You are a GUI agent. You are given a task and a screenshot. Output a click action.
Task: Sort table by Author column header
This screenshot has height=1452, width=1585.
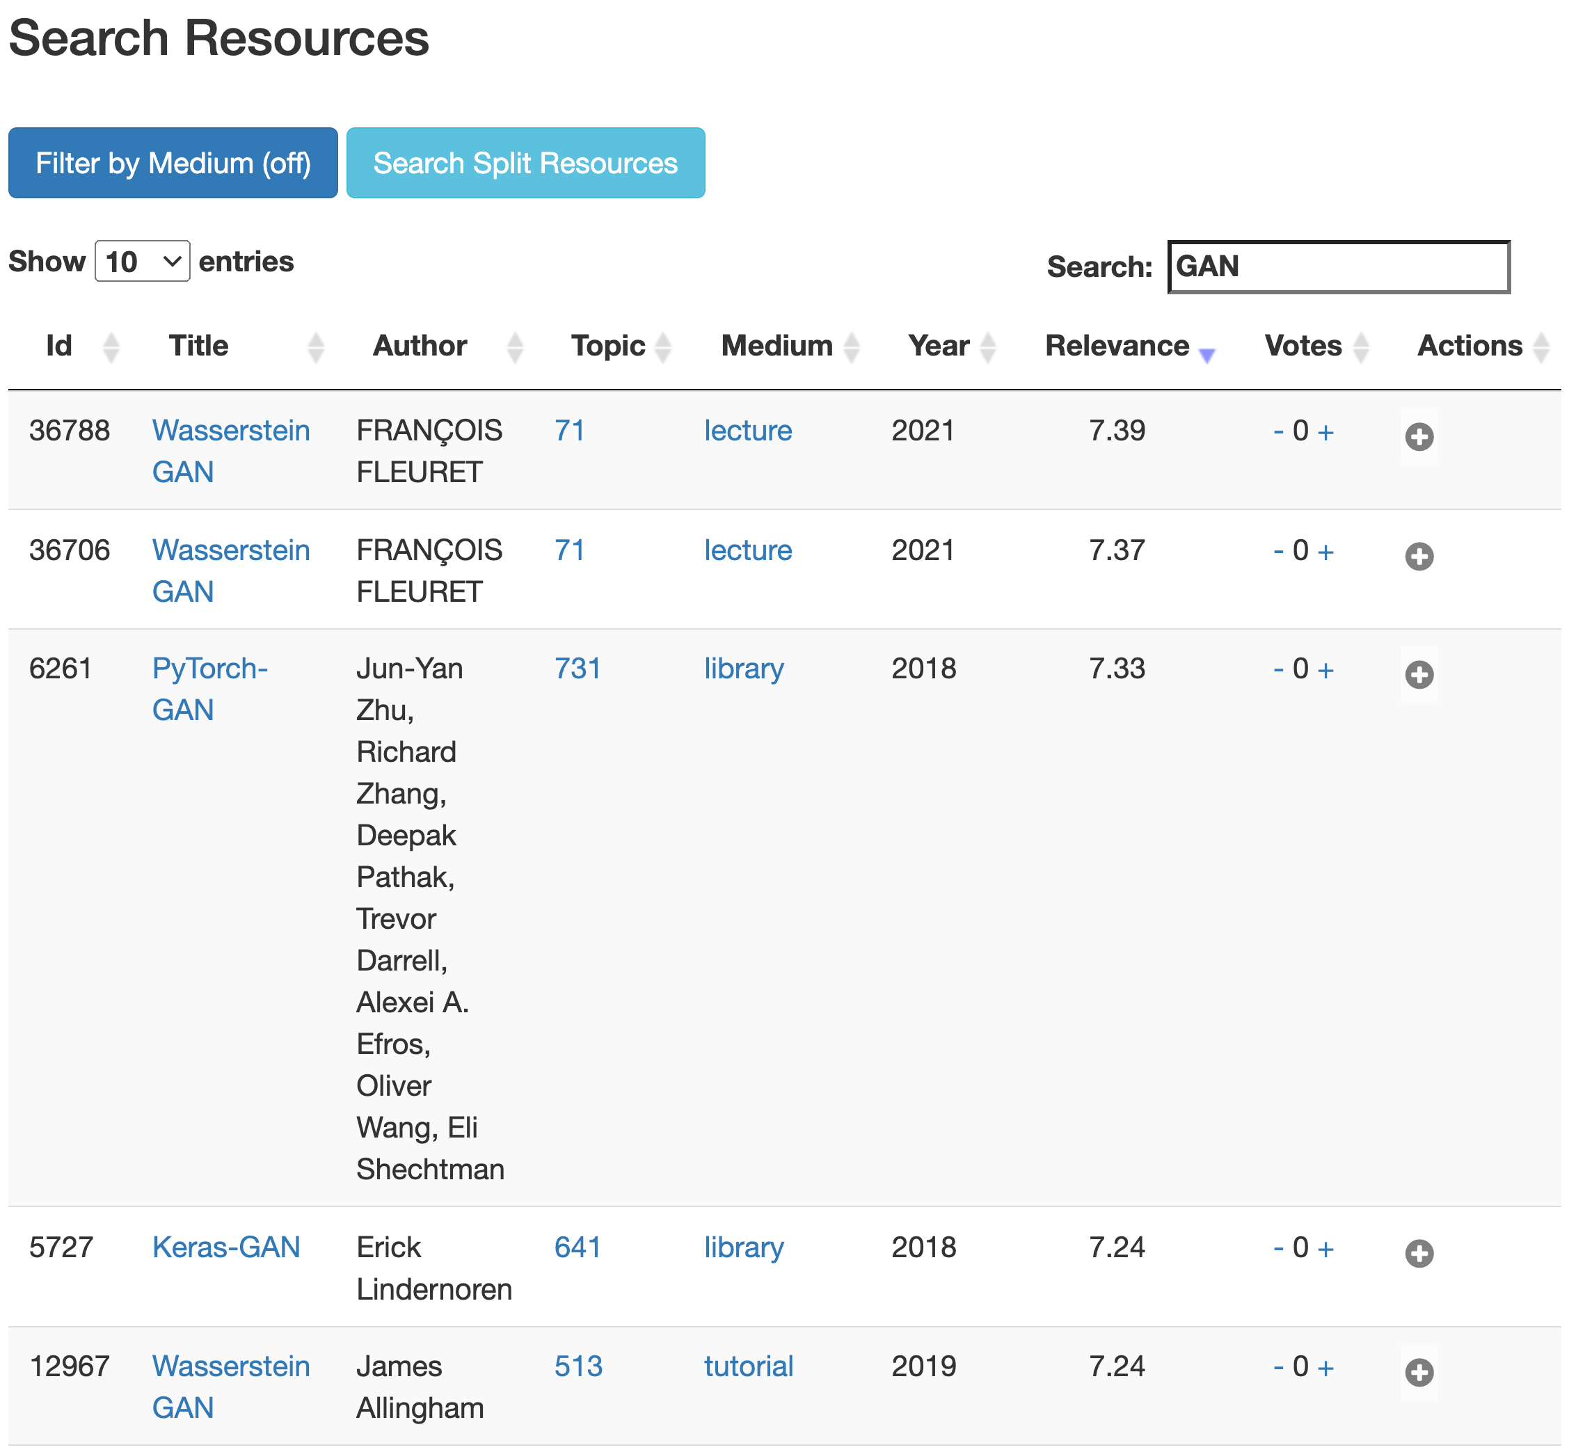(420, 346)
